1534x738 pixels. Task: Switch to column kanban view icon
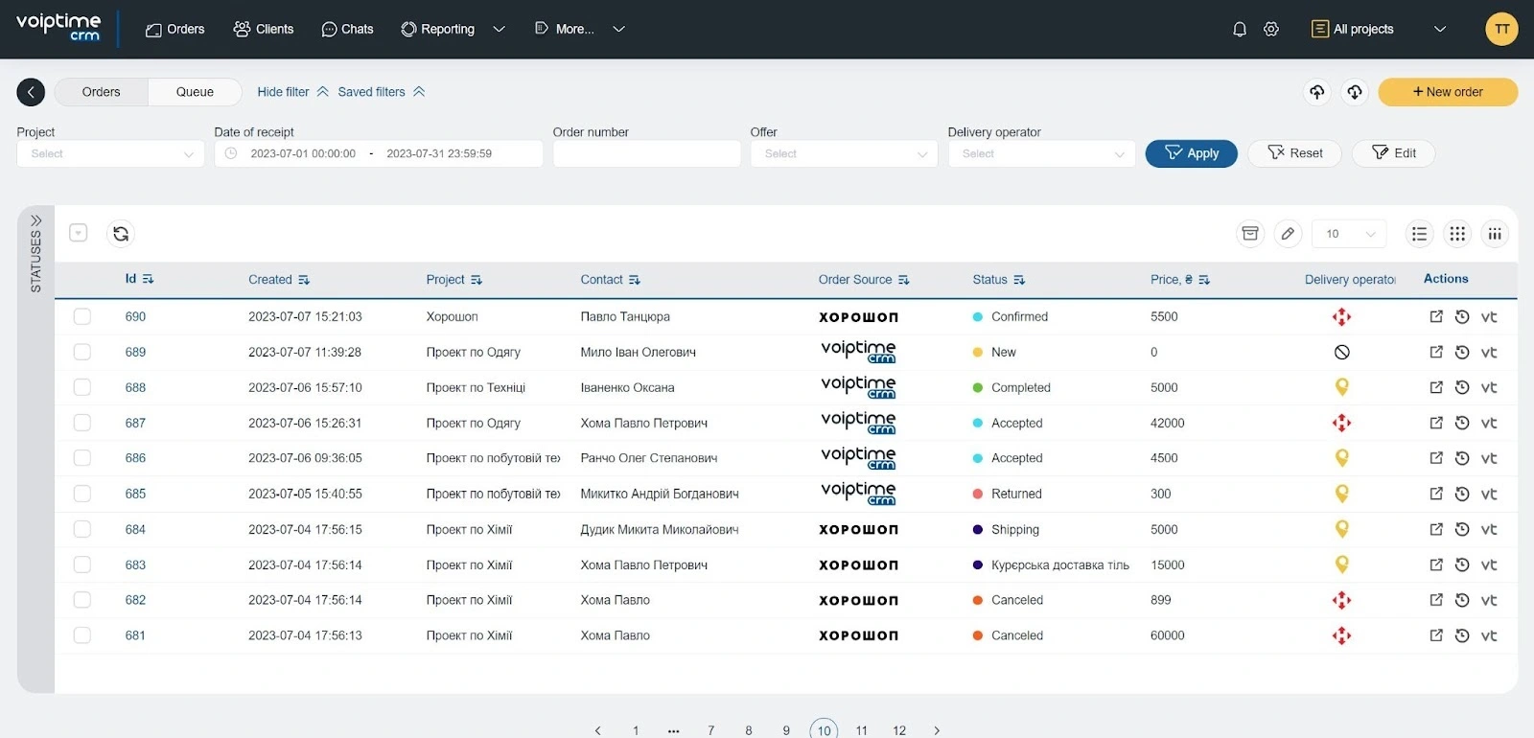1495,234
